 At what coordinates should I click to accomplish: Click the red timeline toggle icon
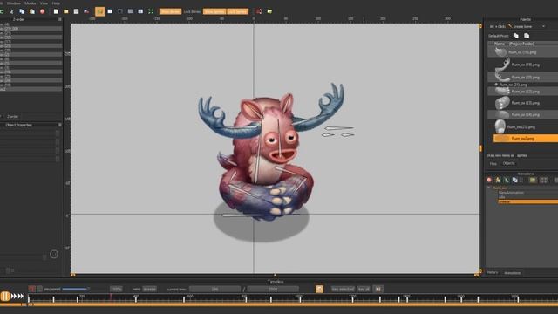(31, 289)
